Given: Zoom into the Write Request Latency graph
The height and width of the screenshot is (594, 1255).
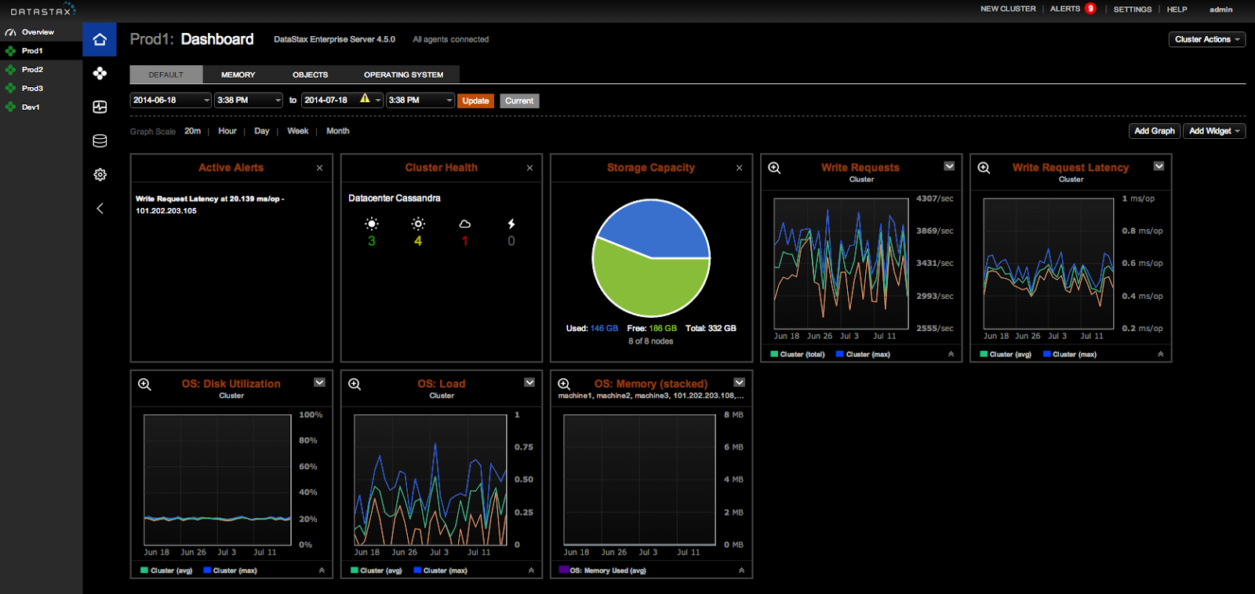Looking at the screenshot, I should point(984,168).
